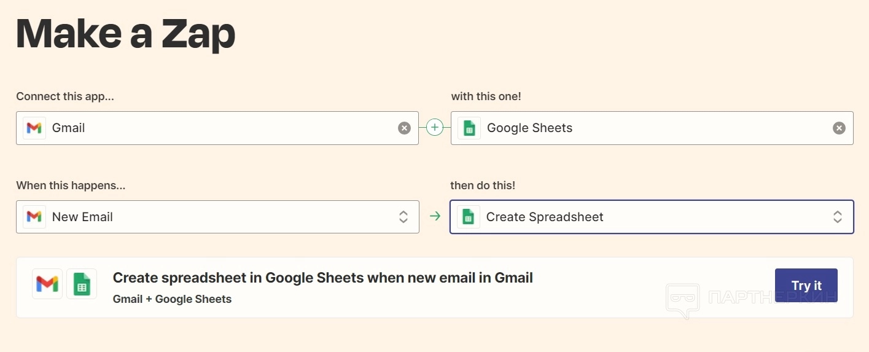This screenshot has width=869, height=352.
Task: Clear the Gmail app selection
Action: click(x=404, y=128)
